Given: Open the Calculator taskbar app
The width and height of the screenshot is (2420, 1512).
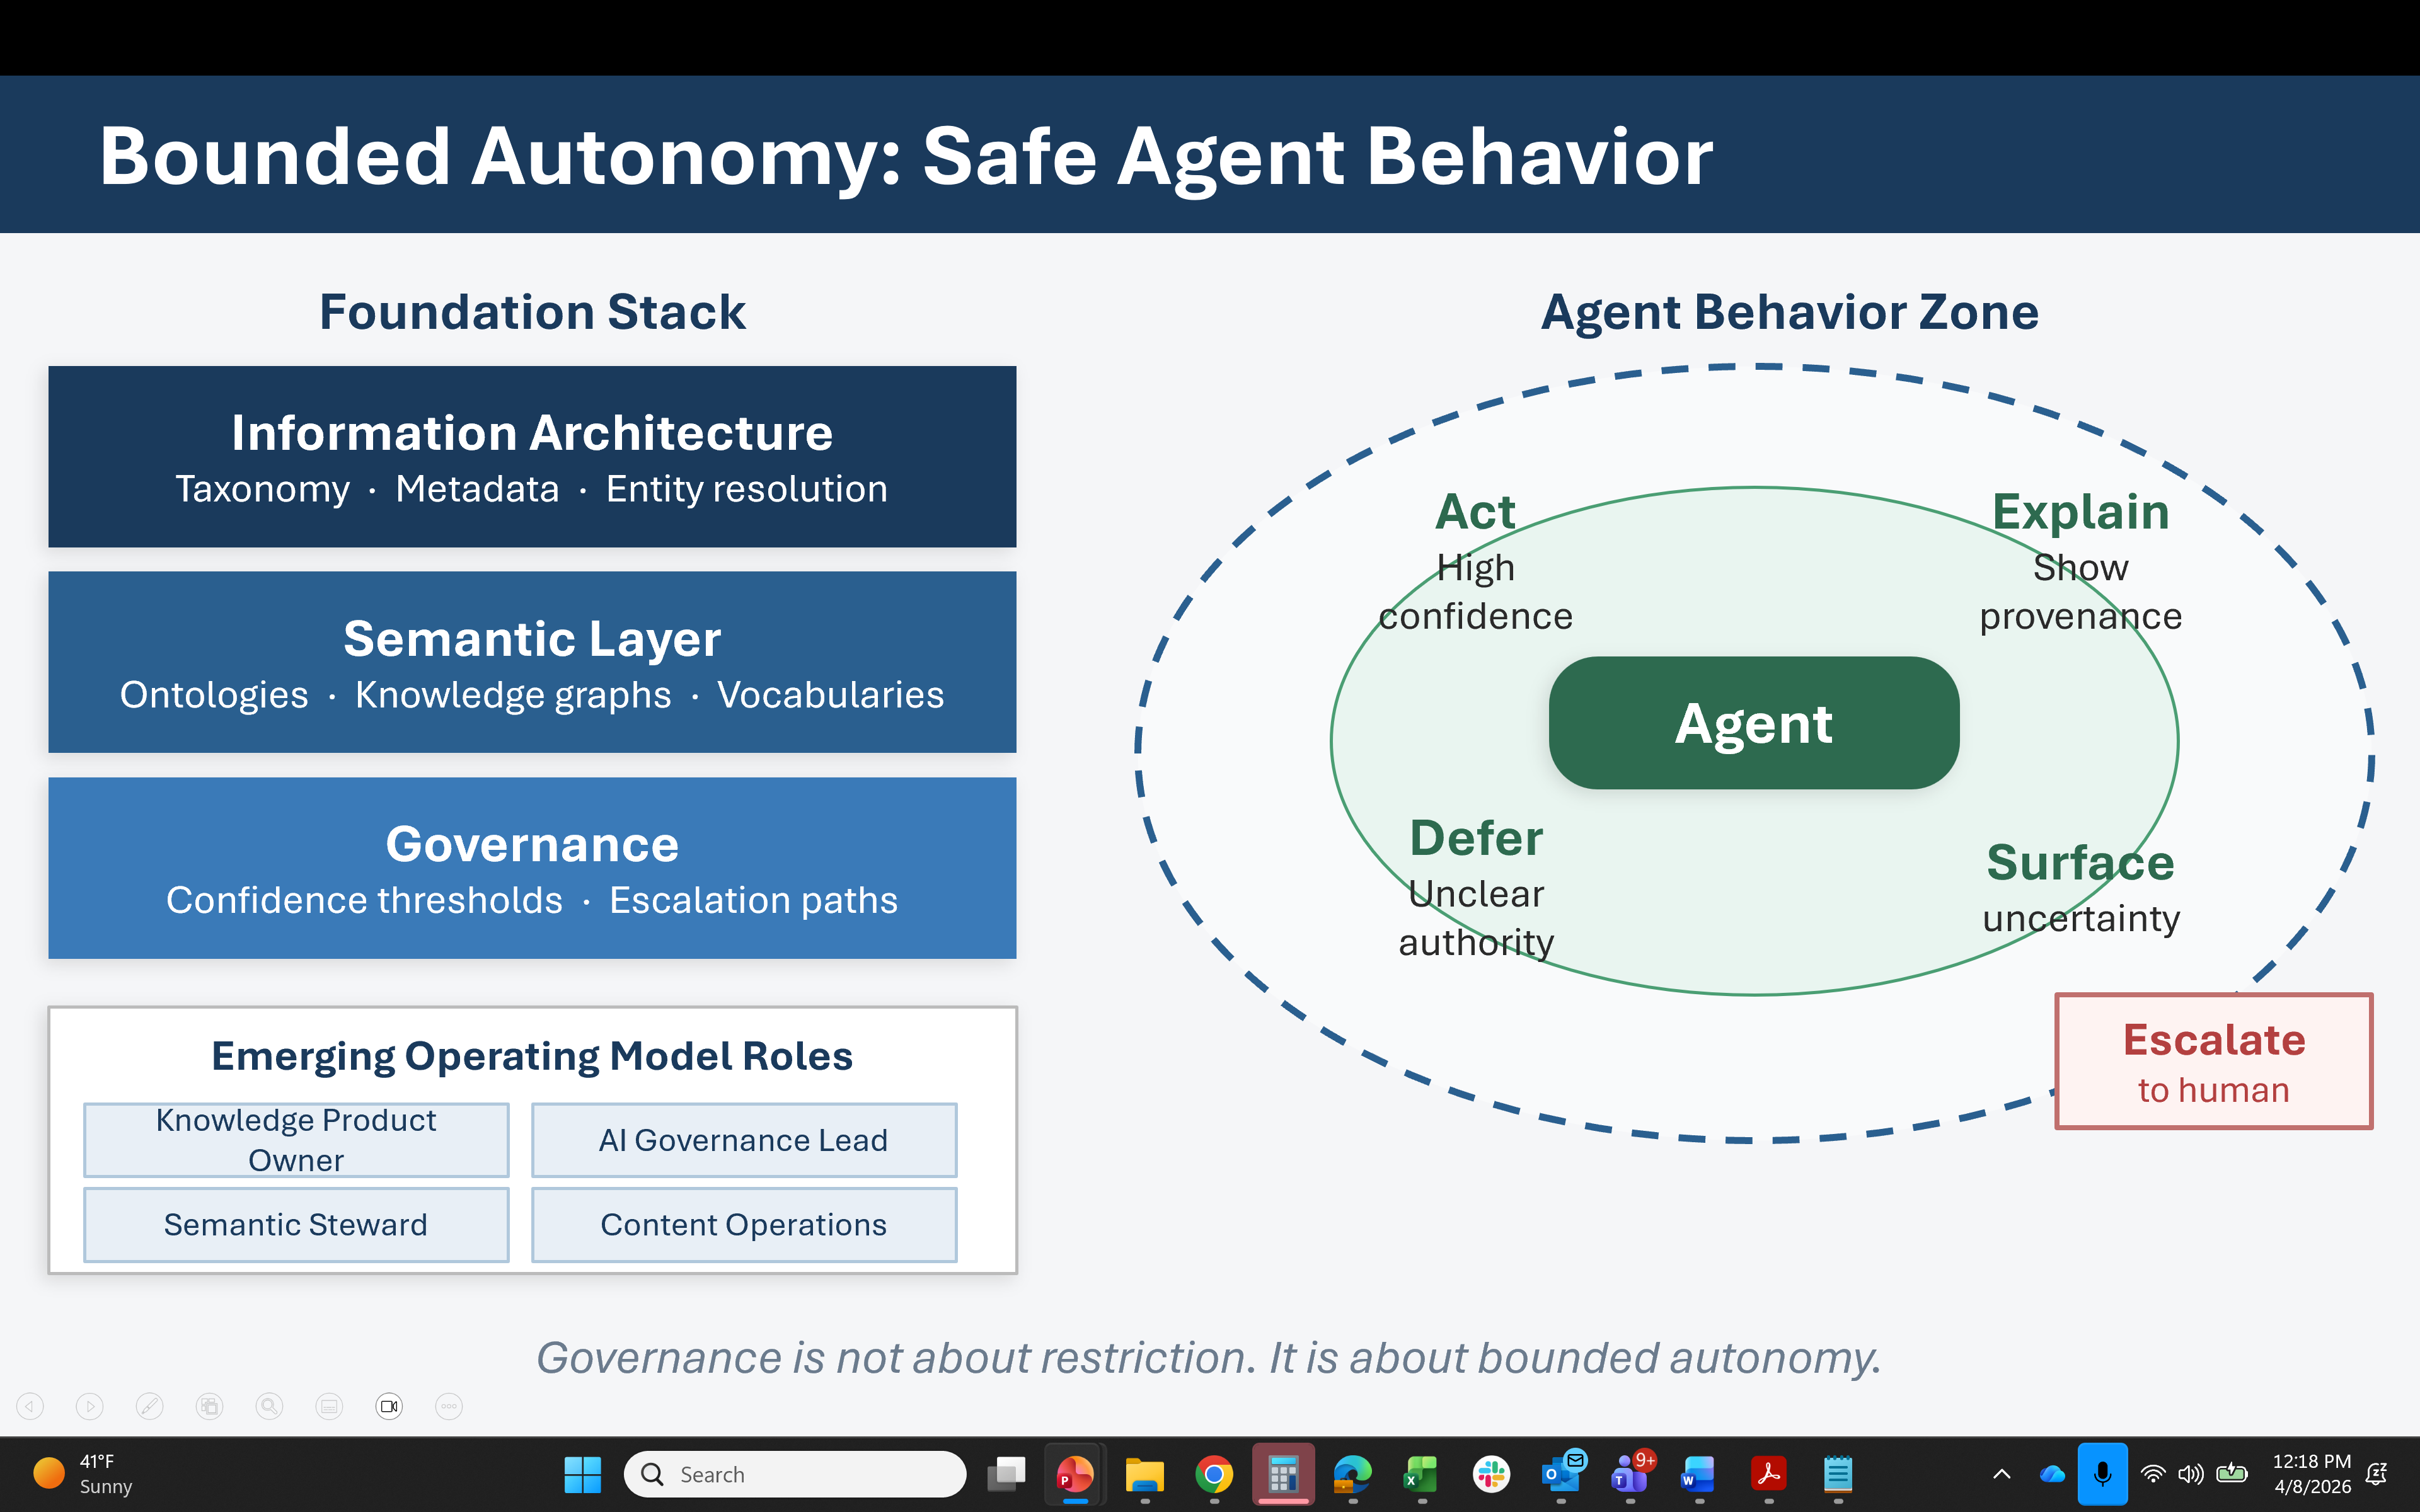Looking at the screenshot, I should coord(1283,1474).
